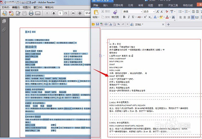Switch to 页面布局 ribbon tab in WPS
The height and width of the screenshot is (139, 202).
tap(118, 5)
